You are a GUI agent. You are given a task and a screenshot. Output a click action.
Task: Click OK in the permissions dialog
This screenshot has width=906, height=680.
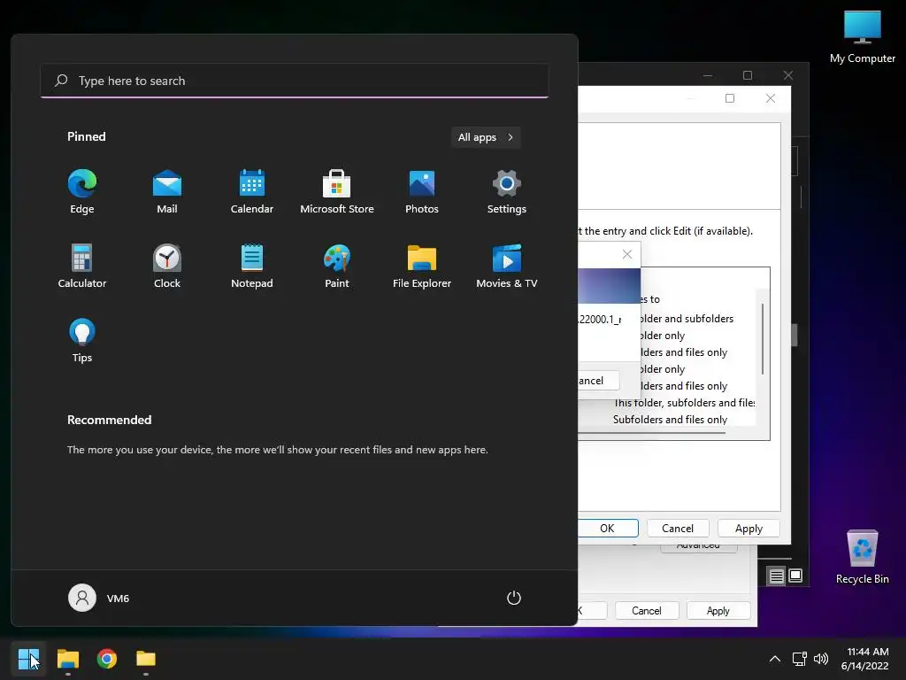[x=607, y=528]
